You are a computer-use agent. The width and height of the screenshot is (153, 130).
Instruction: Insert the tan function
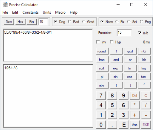pos(144,77)
